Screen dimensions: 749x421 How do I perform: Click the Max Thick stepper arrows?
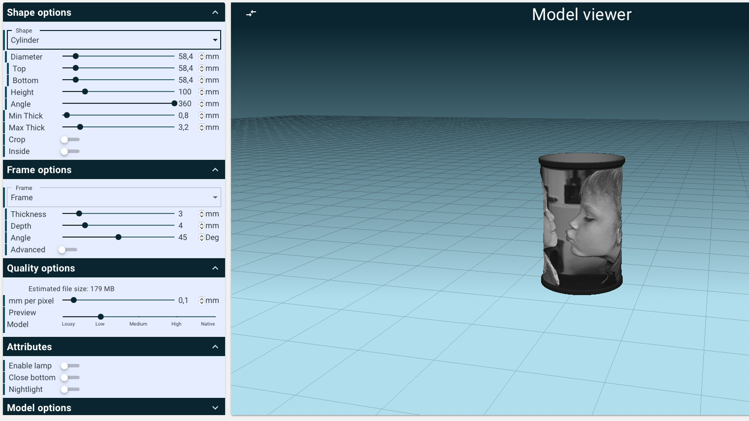(x=202, y=128)
